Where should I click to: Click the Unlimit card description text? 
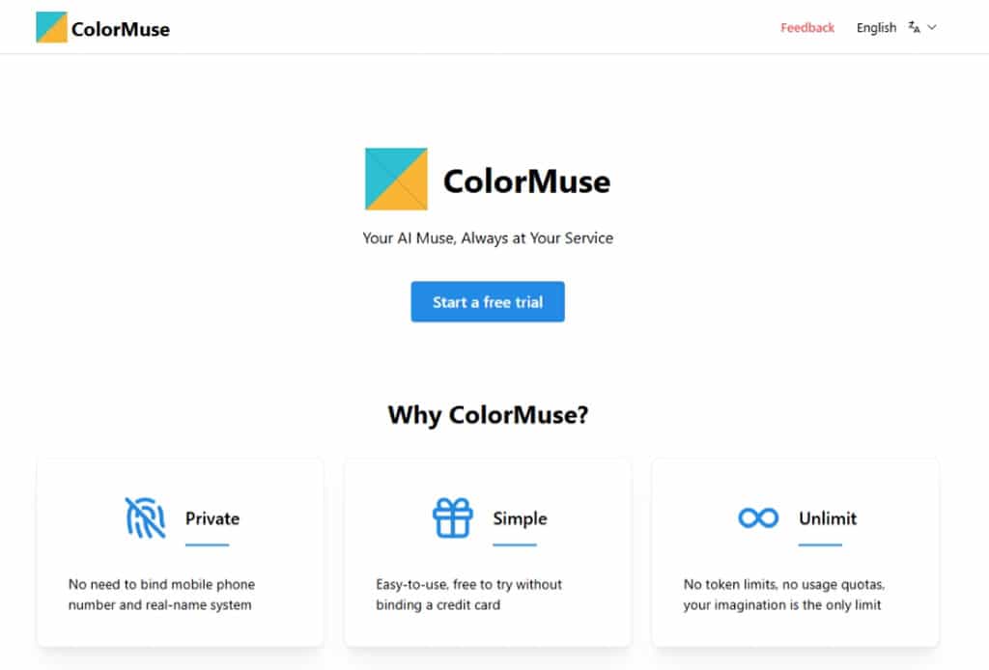pyautogui.click(x=782, y=595)
